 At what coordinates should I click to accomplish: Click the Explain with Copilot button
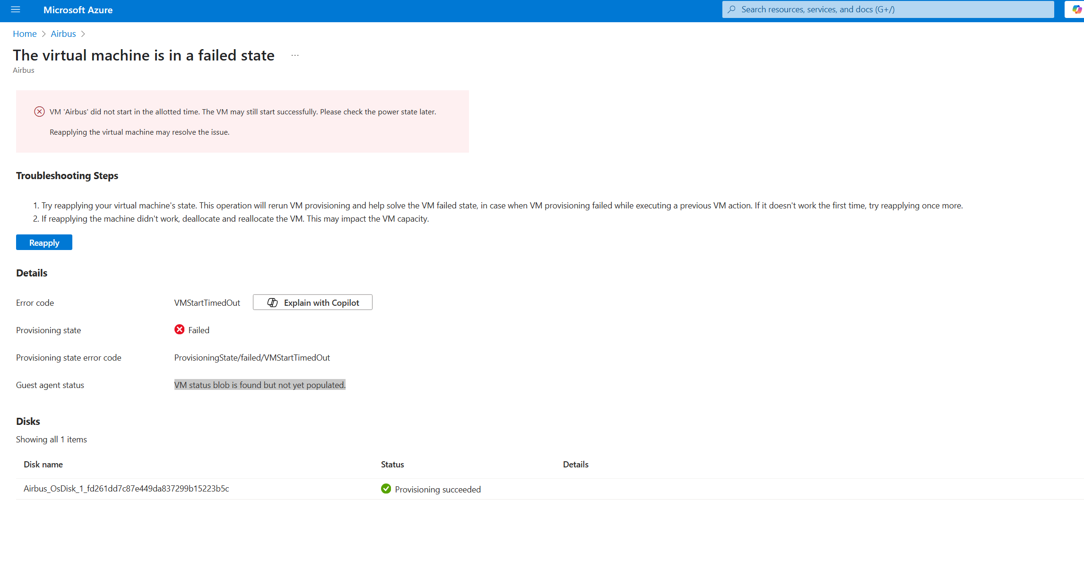click(312, 302)
